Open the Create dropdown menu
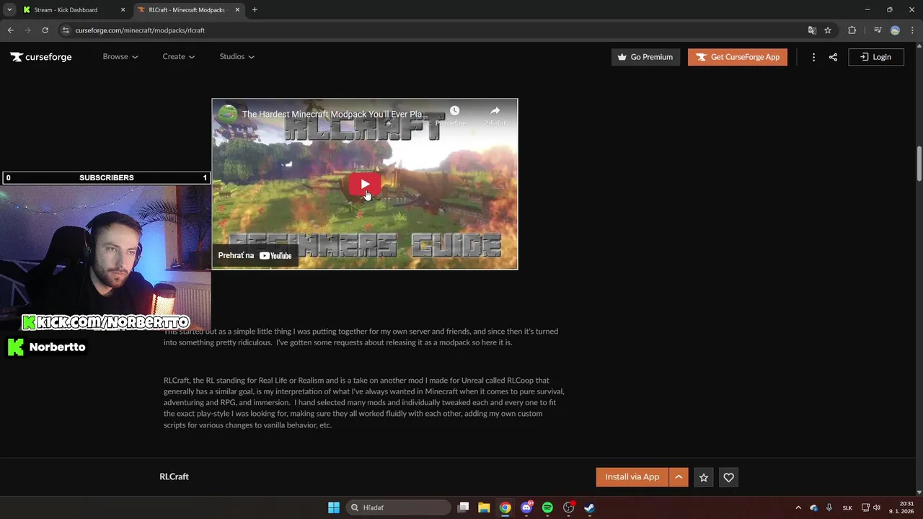 179,57
